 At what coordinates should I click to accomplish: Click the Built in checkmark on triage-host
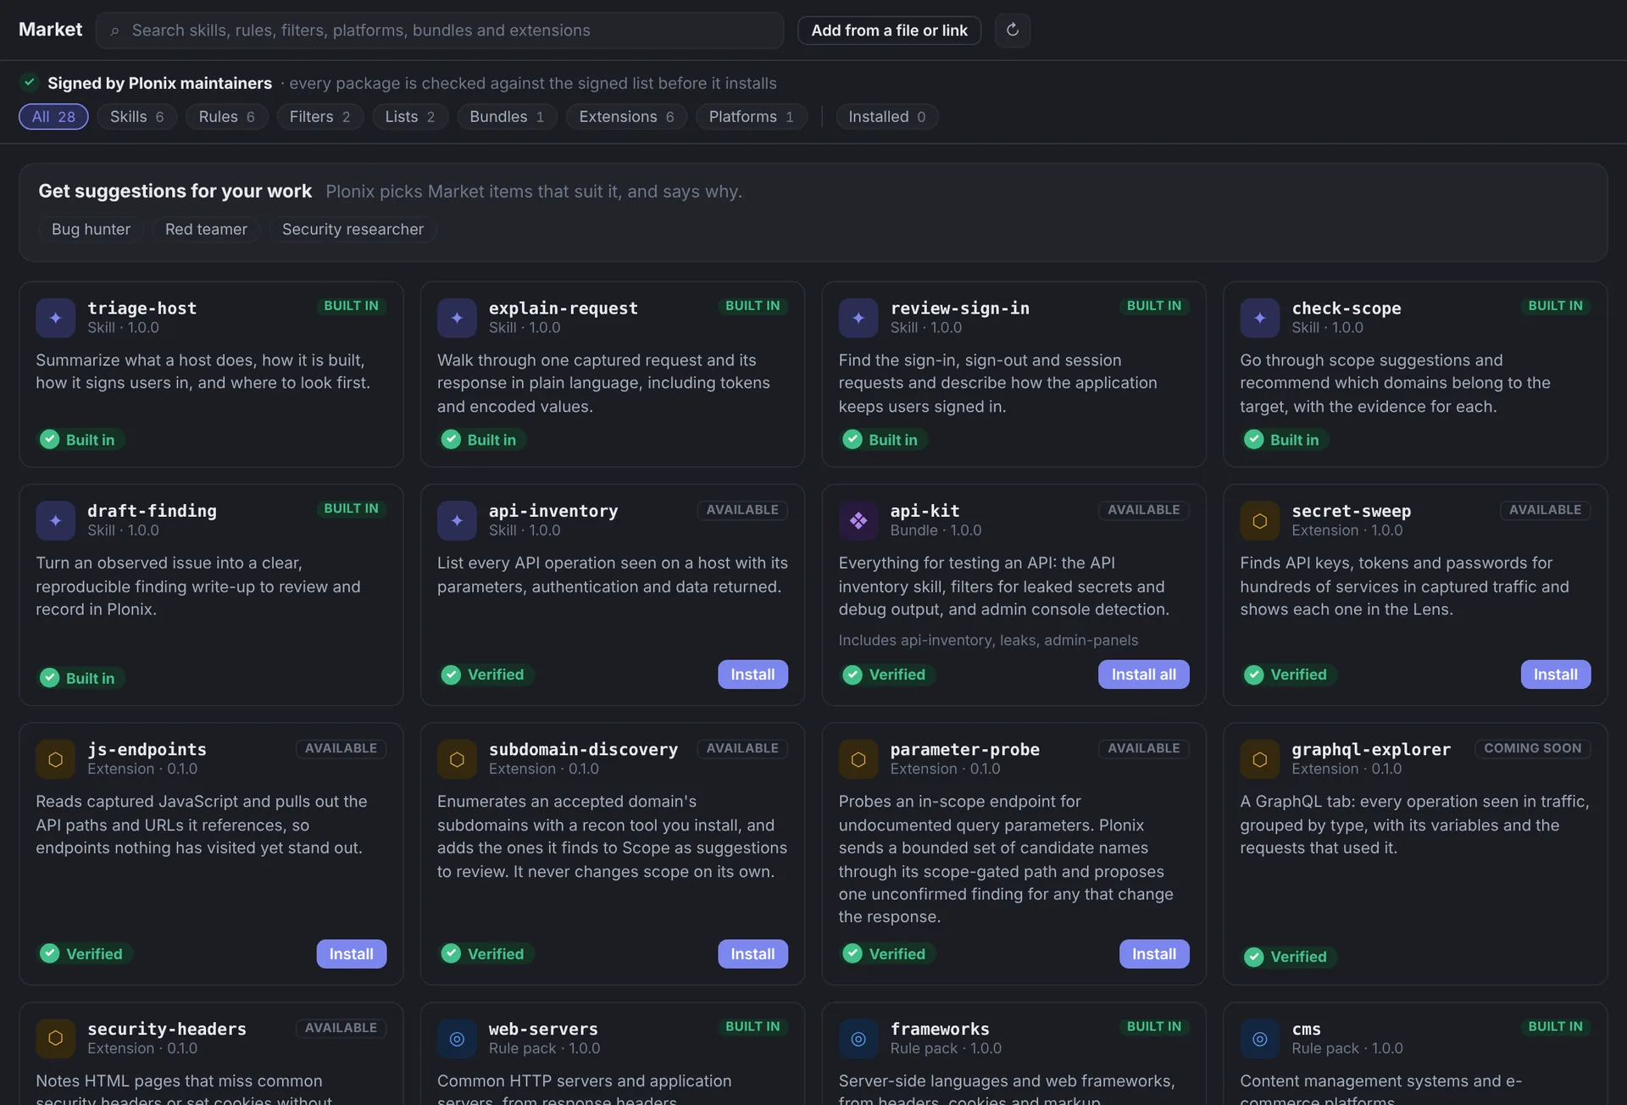pyautogui.click(x=50, y=440)
